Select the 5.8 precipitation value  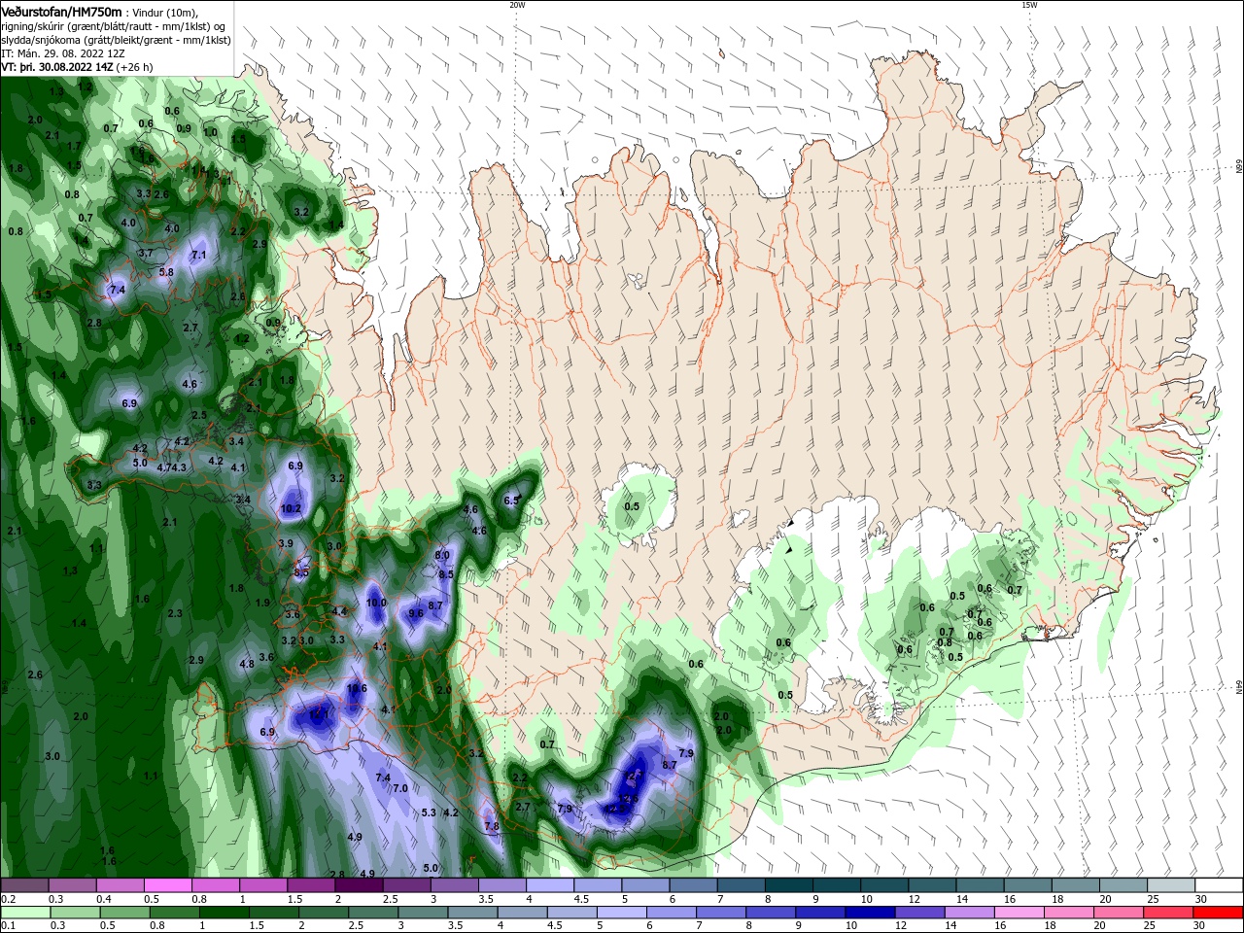[x=166, y=272]
